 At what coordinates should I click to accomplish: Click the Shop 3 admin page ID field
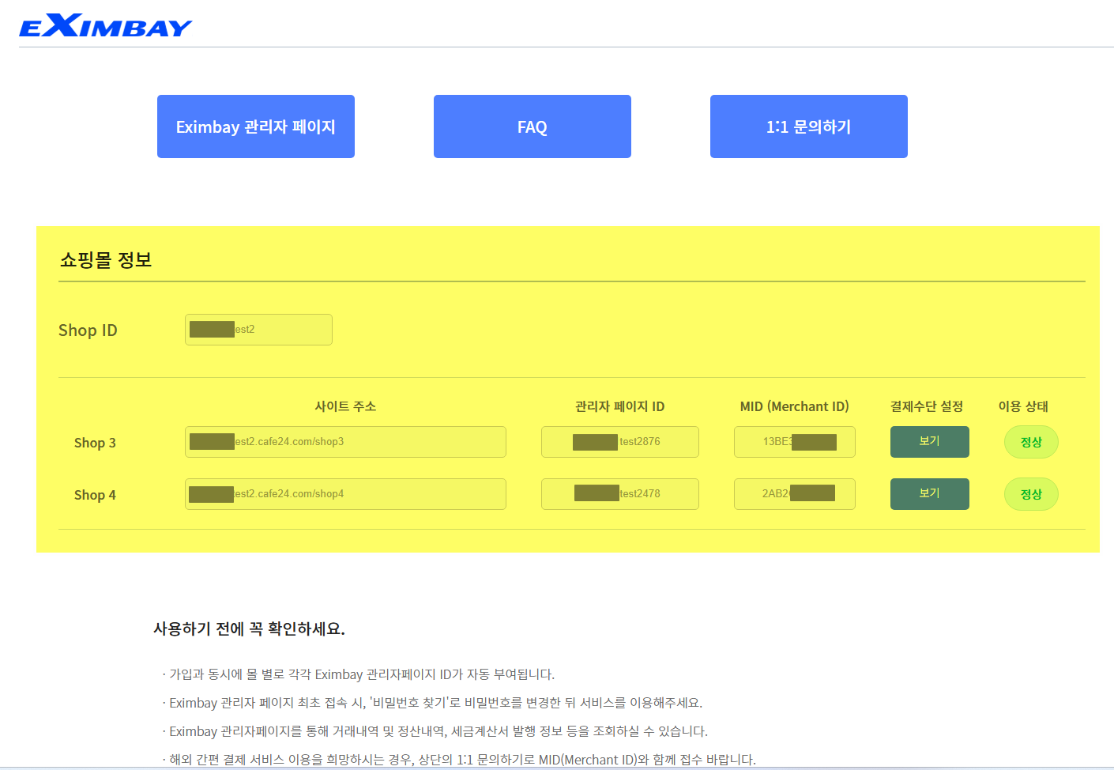tap(620, 442)
